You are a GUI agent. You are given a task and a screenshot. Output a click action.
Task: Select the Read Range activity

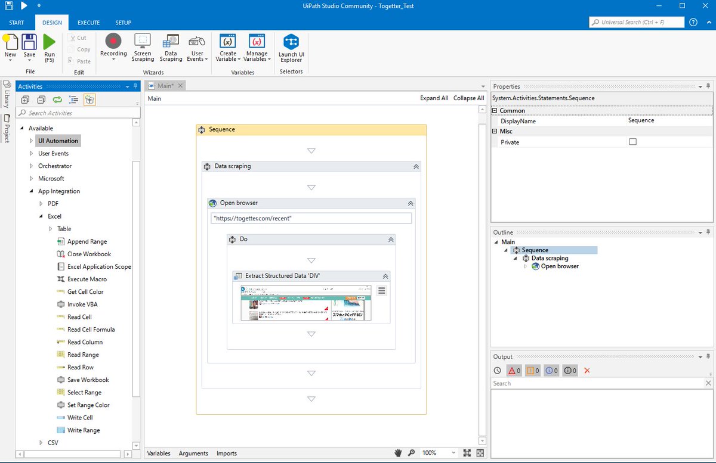(x=78, y=355)
